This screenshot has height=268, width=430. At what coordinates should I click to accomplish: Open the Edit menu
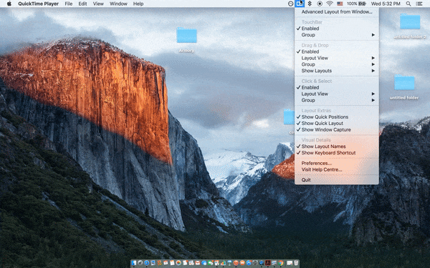[82, 4]
